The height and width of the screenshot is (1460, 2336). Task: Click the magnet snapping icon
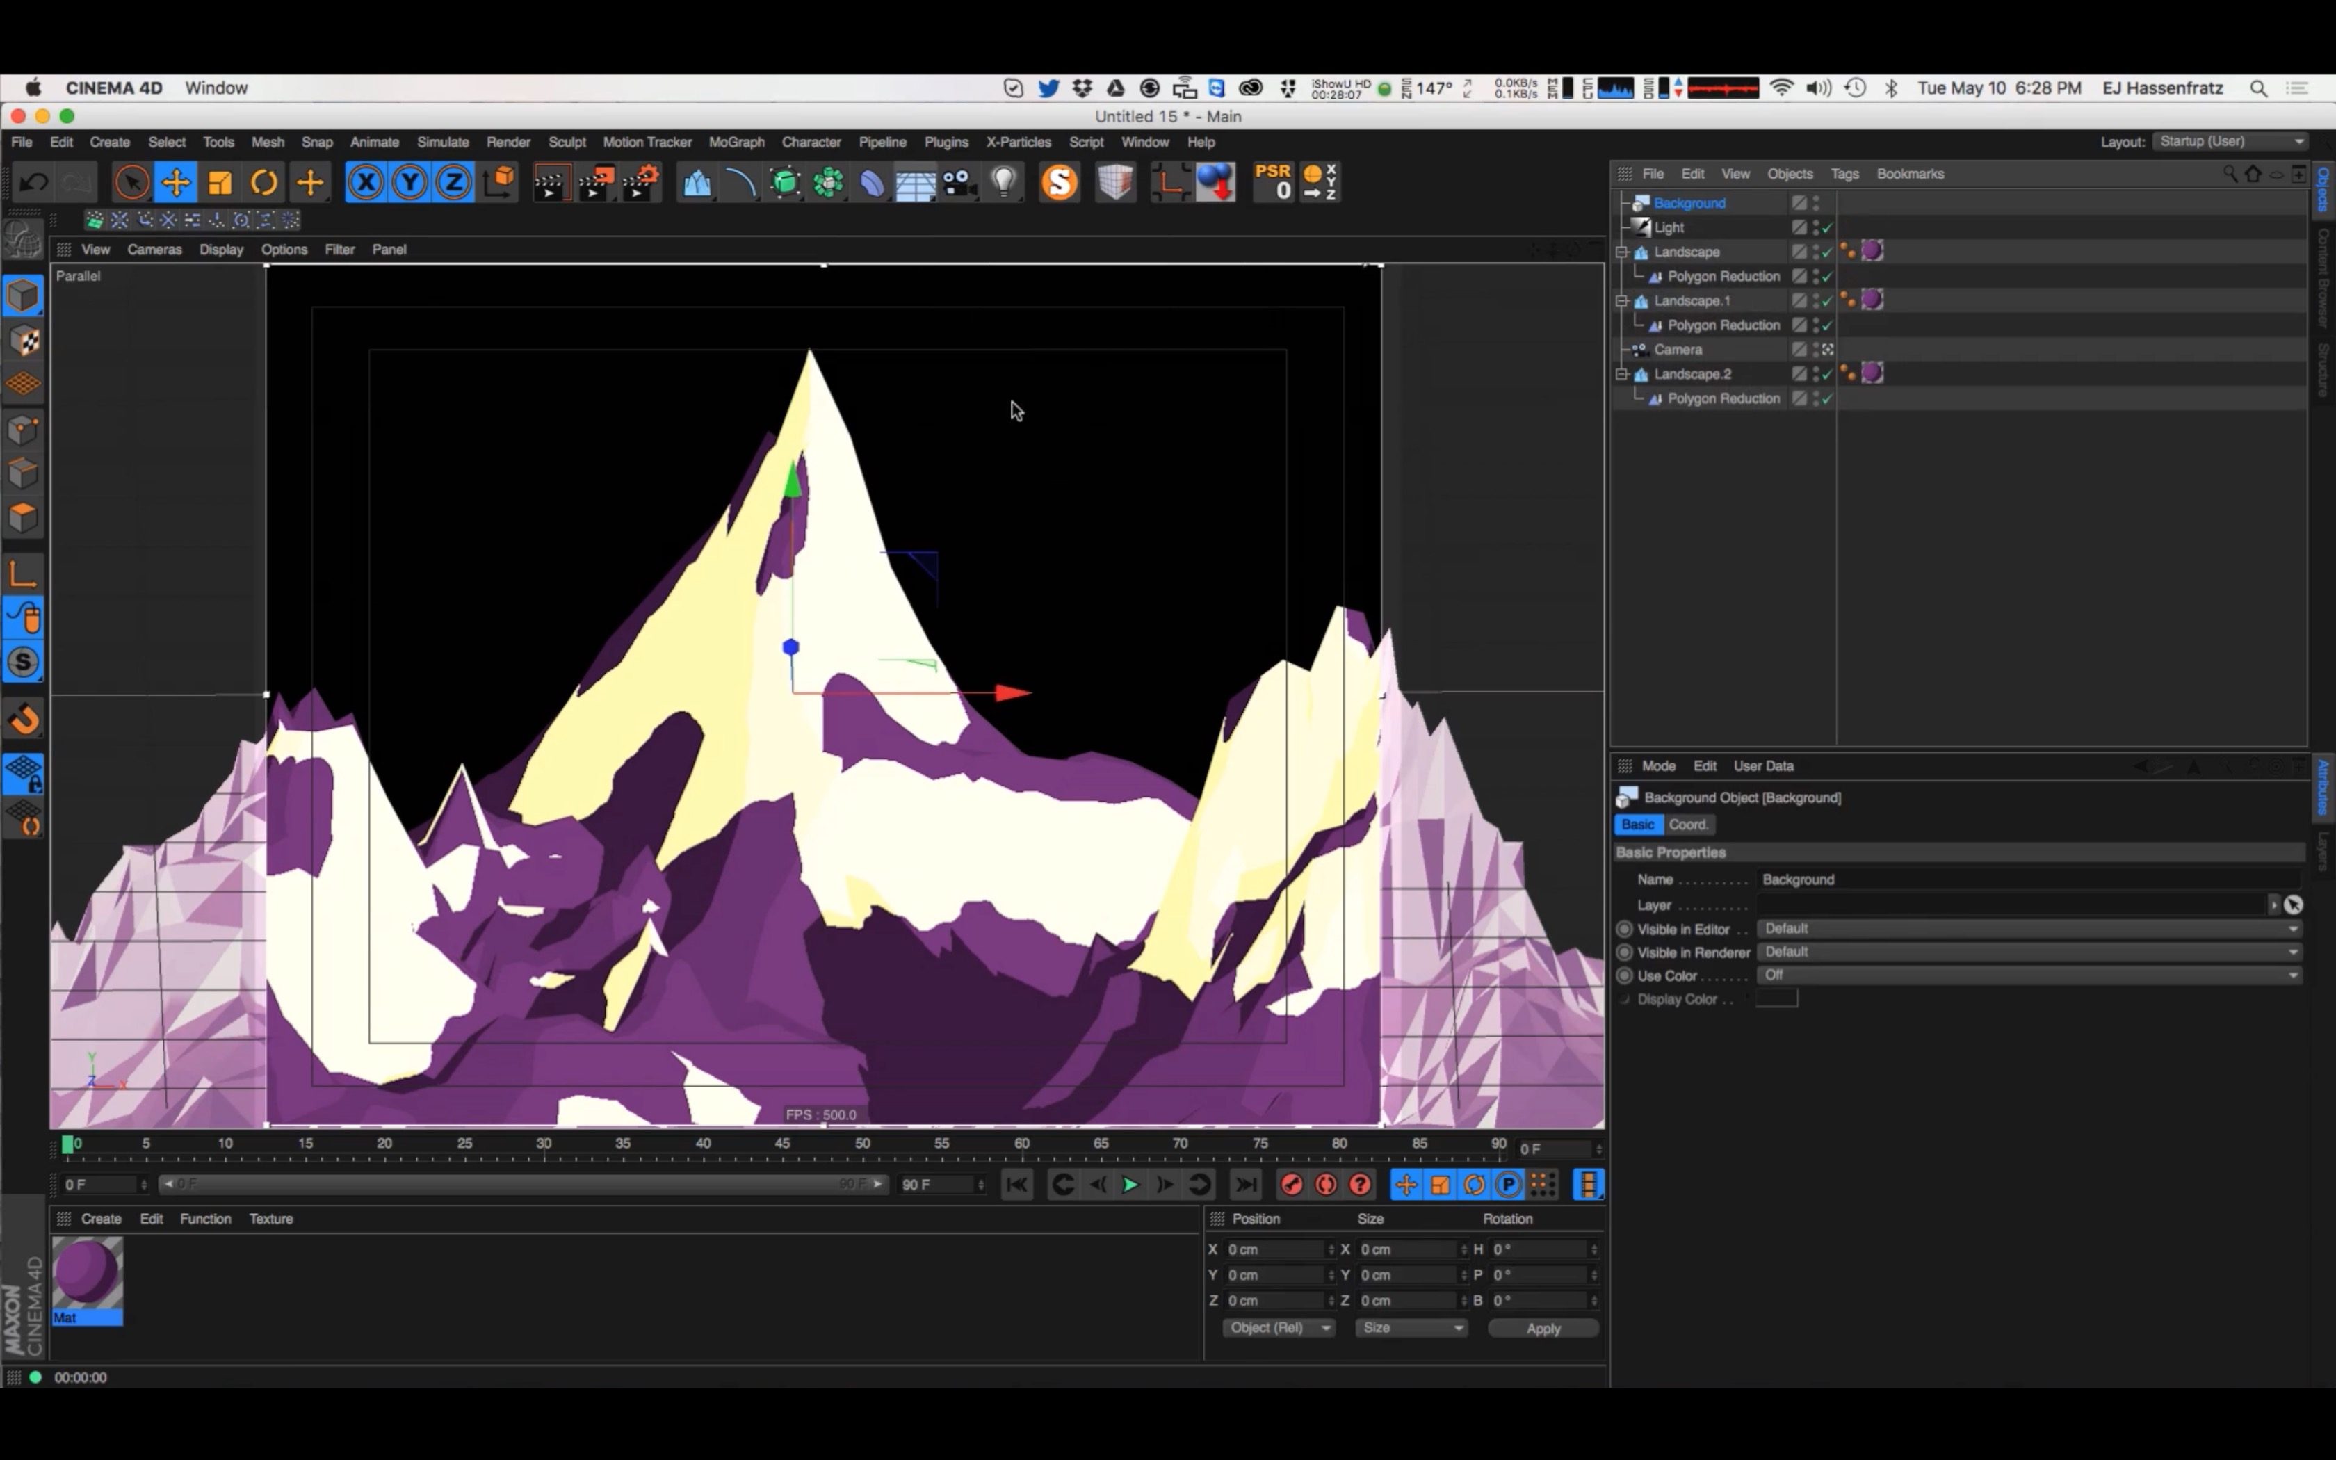[23, 720]
